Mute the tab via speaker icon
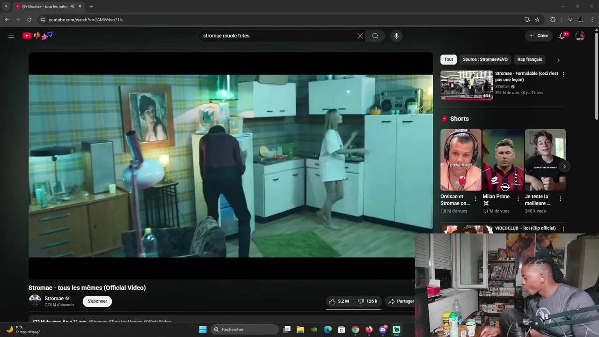Screen dimensions: 599x337 point(72,7)
